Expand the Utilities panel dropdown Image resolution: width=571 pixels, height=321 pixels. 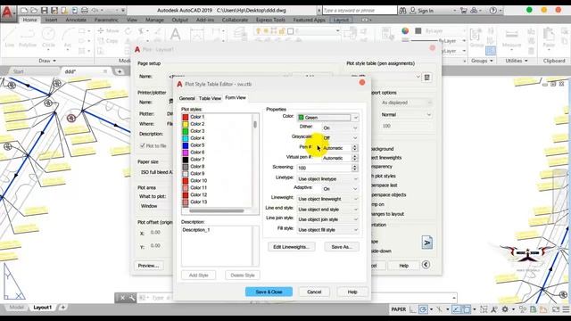(x=517, y=61)
